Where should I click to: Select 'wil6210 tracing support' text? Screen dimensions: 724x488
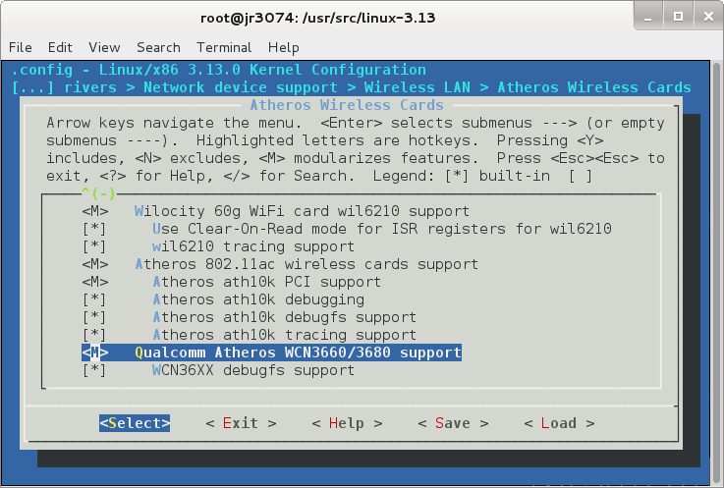253,246
